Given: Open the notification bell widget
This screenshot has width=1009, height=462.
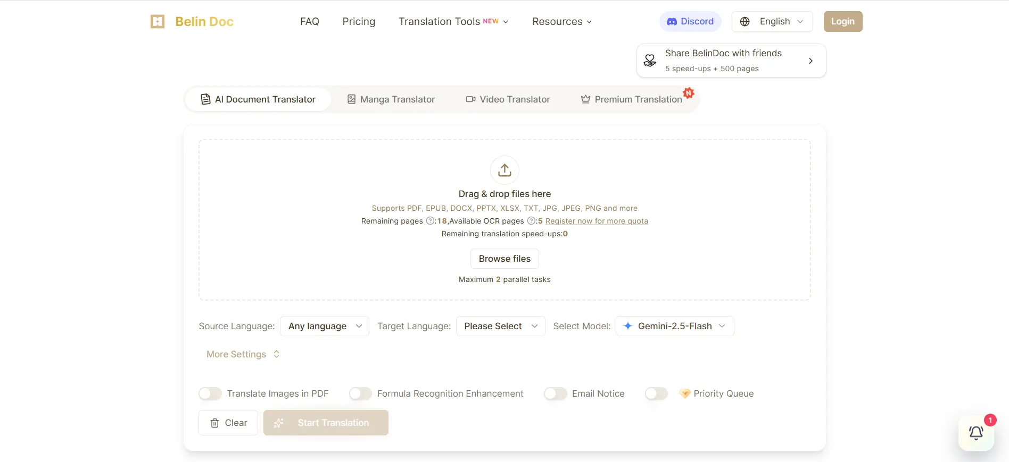Looking at the screenshot, I should coord(976,433).
